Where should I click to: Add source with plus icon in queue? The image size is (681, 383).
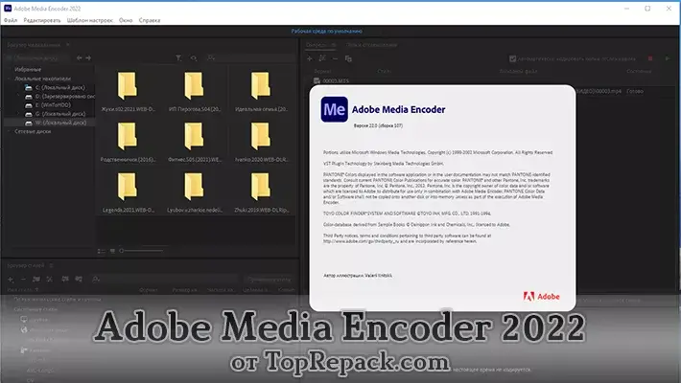pyautogui.click(x=309, y=58)
